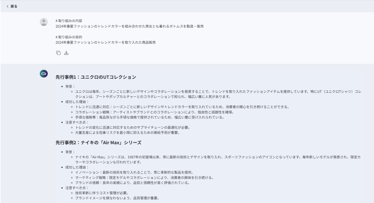Click the イノベーション sub-bullet text
The image size is (374, 203).
point(134,172)
